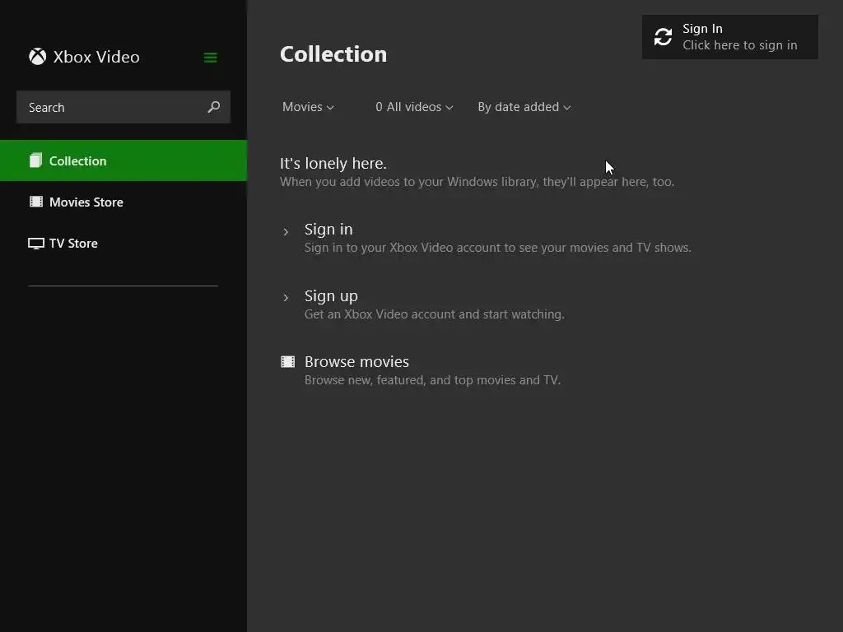Toggle the green hamburger menu icon
This screenshot has width=843, height=632.
click(211, 58)
